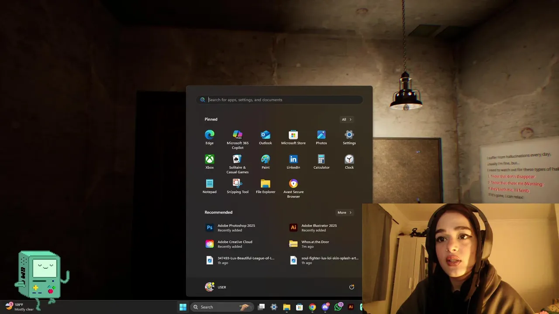Launch the Photos app

click(x=321, y=137)
